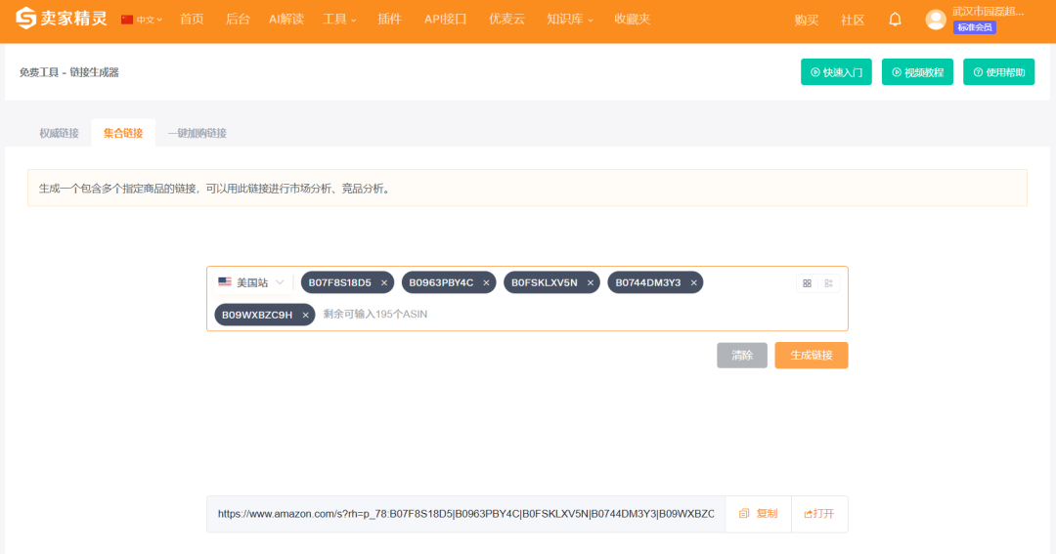Open the notification bell
Image resolution: width=1056 pixels, height=554 pixels.
[895, 20]
